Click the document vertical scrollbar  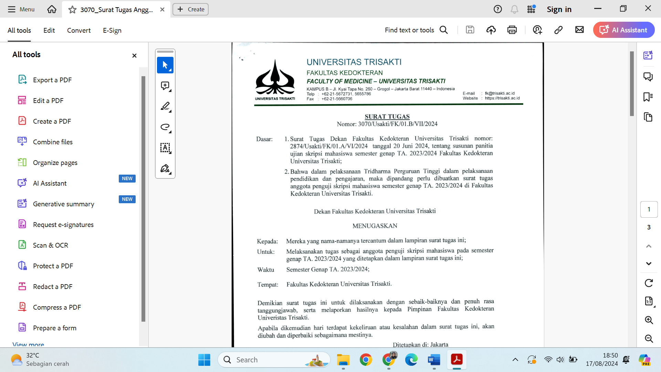click(x=632, y=84)
